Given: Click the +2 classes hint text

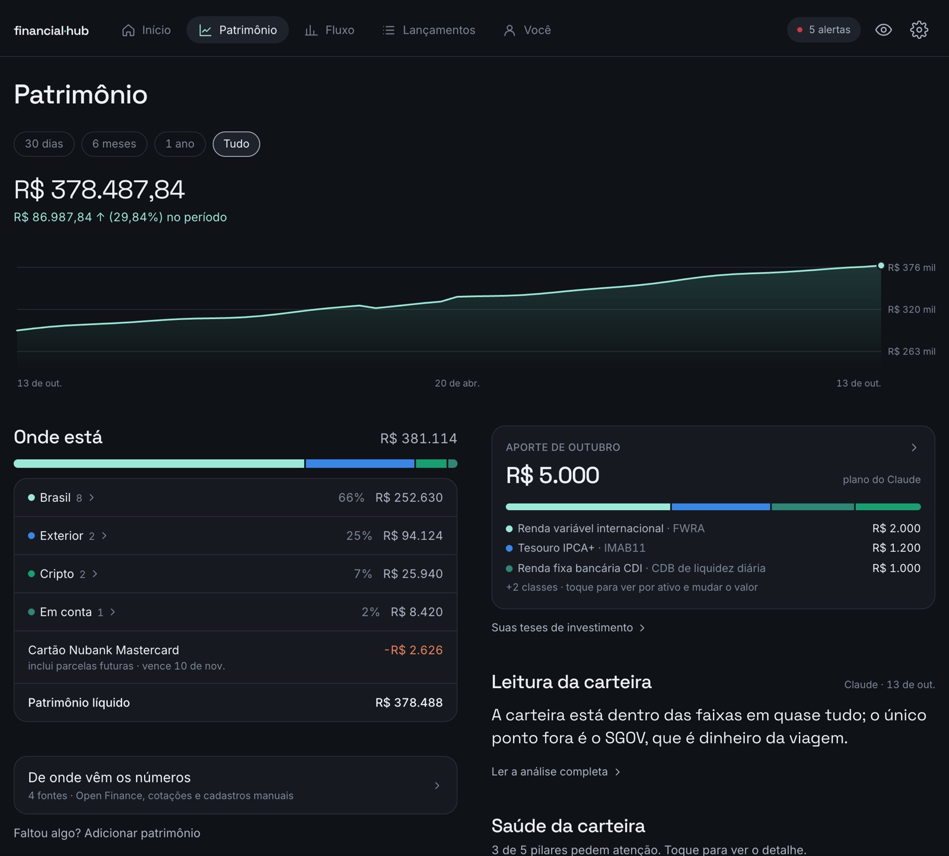Looking at the screenshot, I should point(632,587).
